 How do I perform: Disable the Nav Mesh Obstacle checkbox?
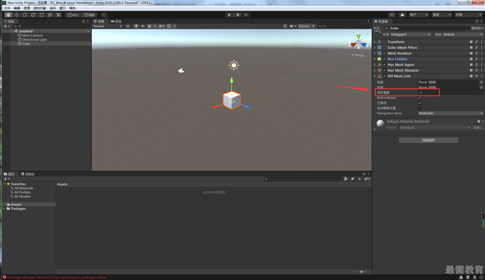coord(384,71)
